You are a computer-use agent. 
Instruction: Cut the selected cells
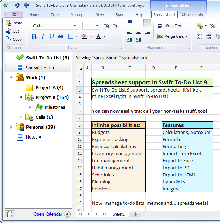click(12, 31)
